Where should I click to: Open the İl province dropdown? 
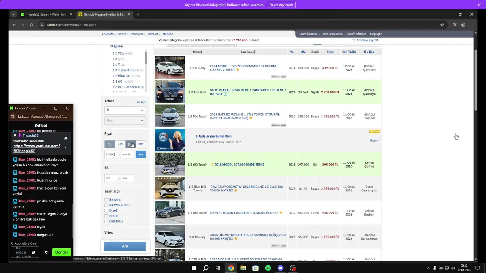coord(125,110)
